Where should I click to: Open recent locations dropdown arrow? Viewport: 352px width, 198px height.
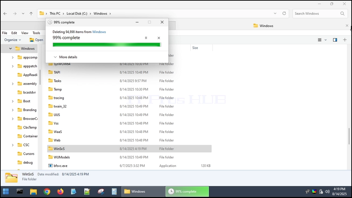pyautogui.click(x=23, y=14)
